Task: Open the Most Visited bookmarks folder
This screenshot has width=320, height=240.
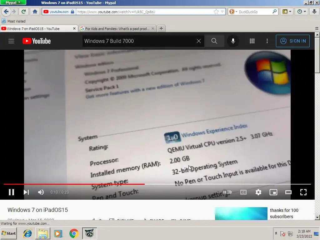Action: [13, 21]
